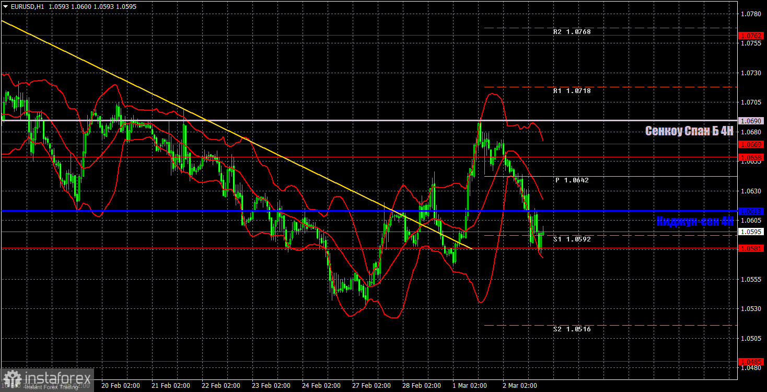Click the instaforex gear logo
The image size is (767, 392).
[x=12, y=379]
